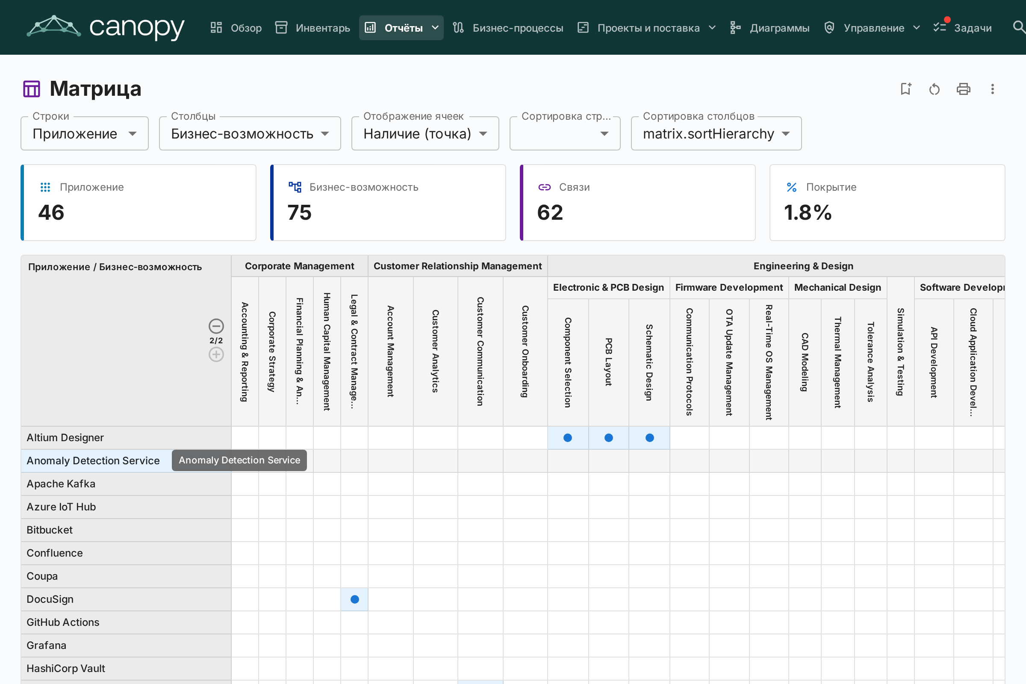Screen dimensions: 1026x684
Task: Select the Anomaly Detection Service row
Action: pyautogui.click(x=126, y=461)
